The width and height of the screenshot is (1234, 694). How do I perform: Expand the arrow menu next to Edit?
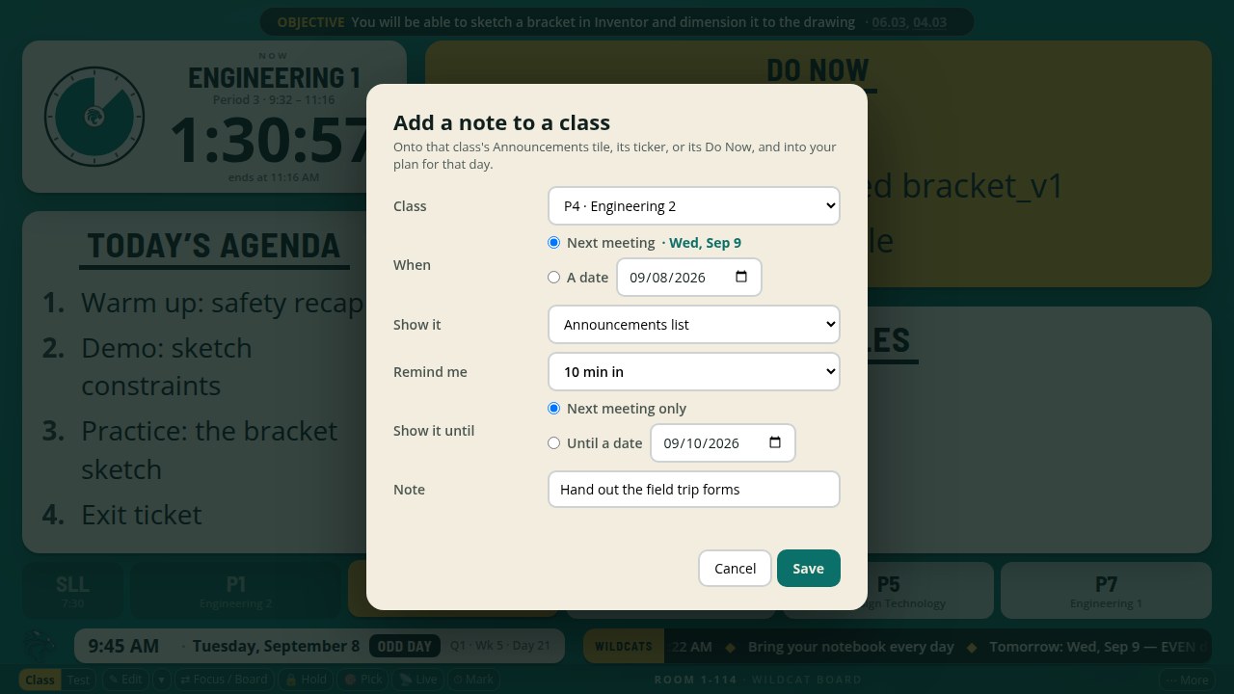(161, 680)
